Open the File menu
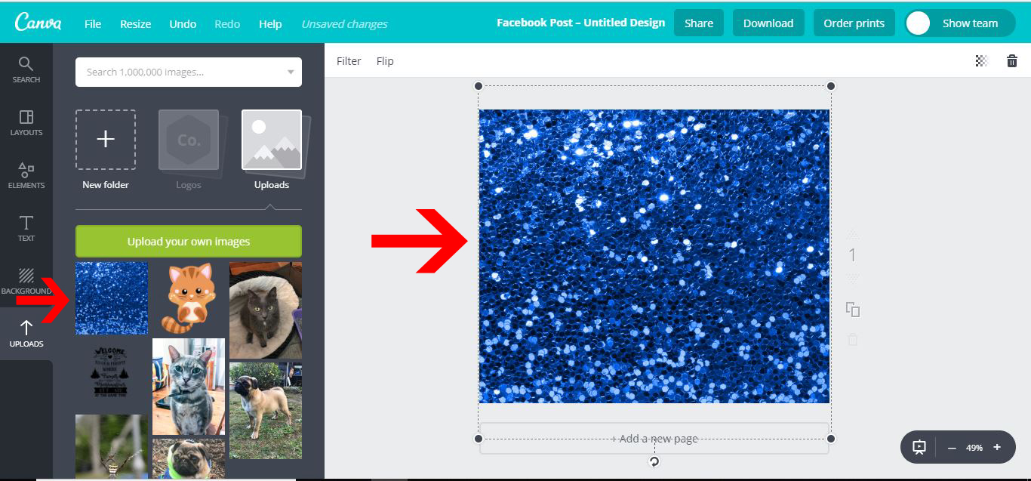The width and height of the screenshot is (1031, 481). click(x=92, y=23)
